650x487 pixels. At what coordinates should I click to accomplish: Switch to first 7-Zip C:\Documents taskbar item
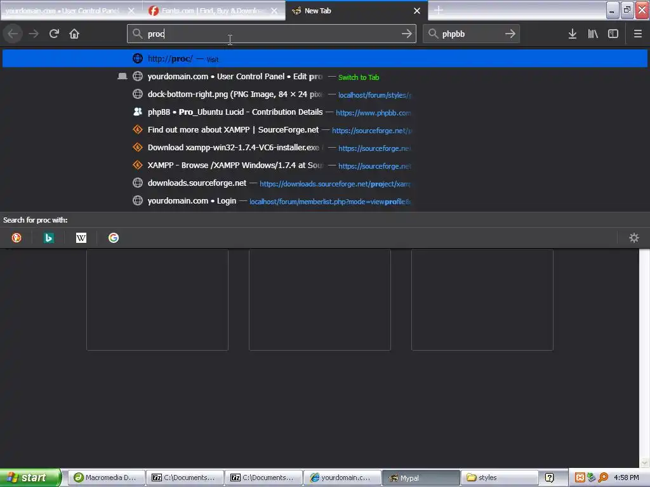click(x=185, y=477)
